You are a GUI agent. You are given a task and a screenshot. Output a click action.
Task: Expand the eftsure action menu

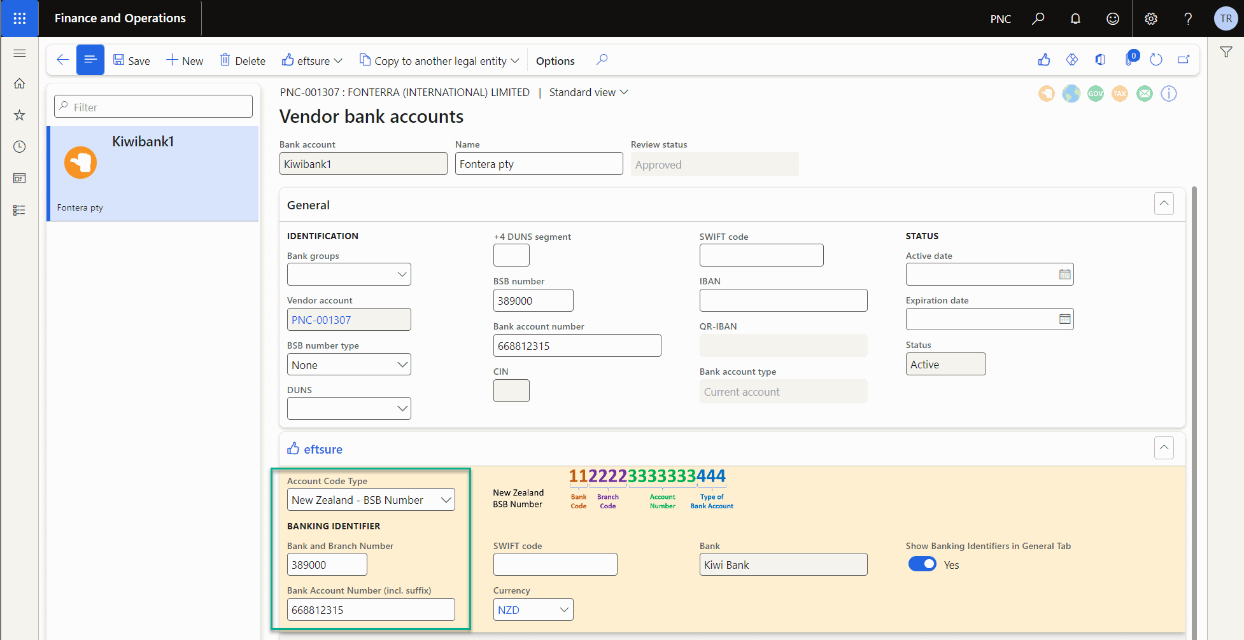[x=313, y=60]
